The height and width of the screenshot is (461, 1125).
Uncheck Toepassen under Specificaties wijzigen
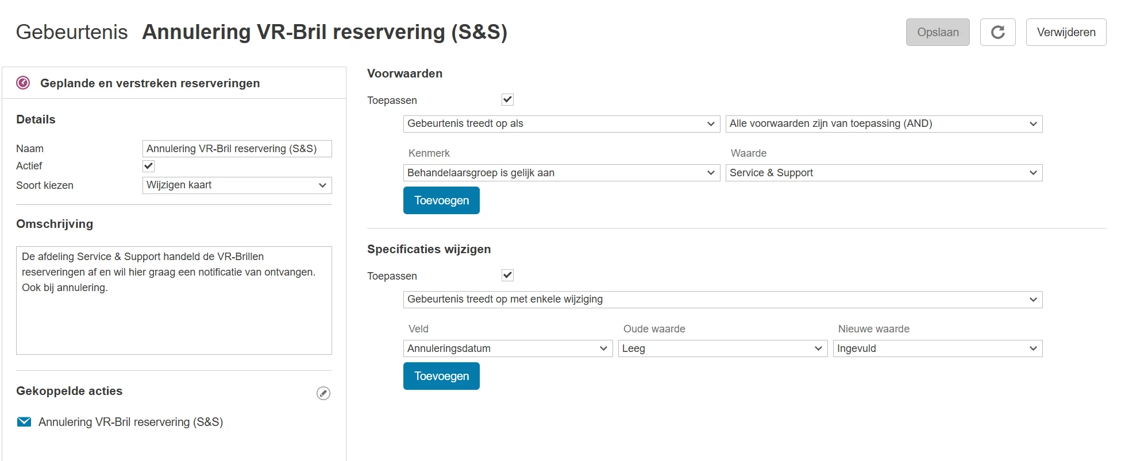click(507, 276)
